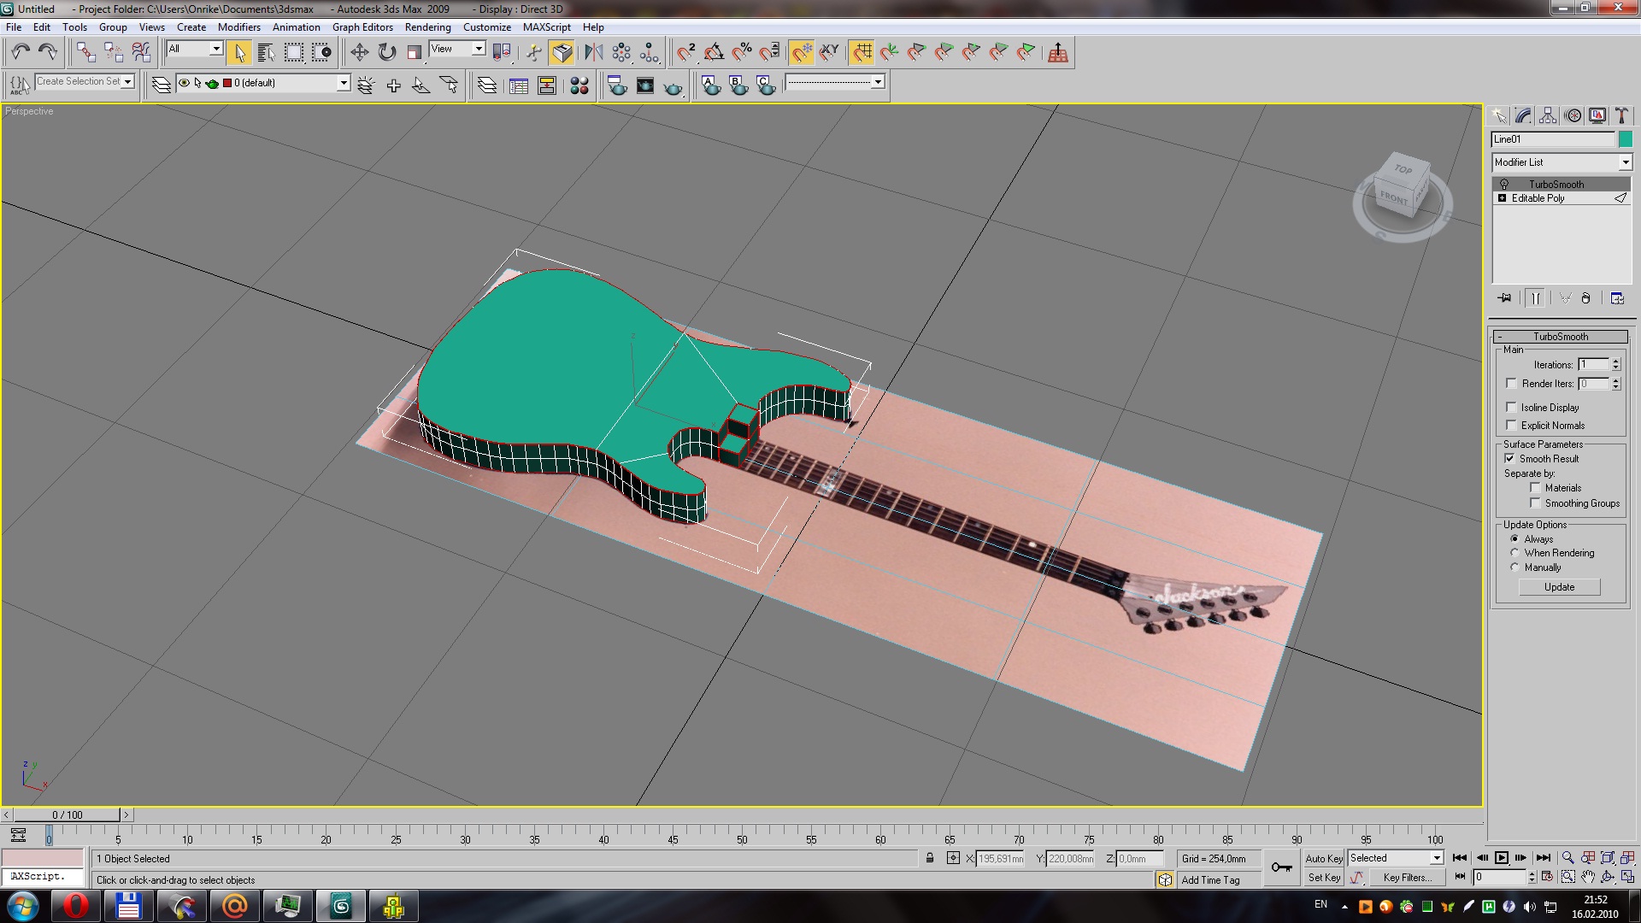Open the Modifiers menu
The image size is (1641, 923).
click(x=238, y=27)
